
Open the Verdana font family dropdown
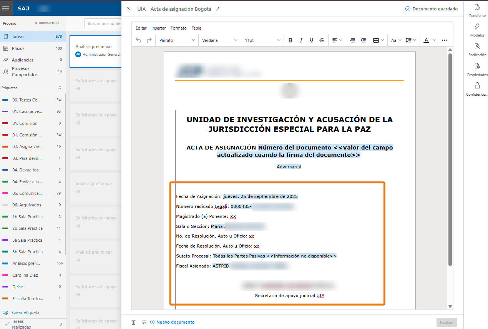(x=219, y=40)
